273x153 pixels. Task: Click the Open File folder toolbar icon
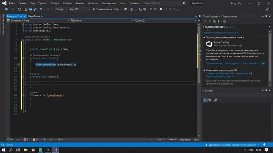click(x=26, y=9)
